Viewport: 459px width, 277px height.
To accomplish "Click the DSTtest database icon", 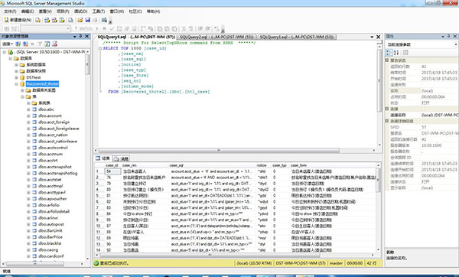I will coord(22,77).
